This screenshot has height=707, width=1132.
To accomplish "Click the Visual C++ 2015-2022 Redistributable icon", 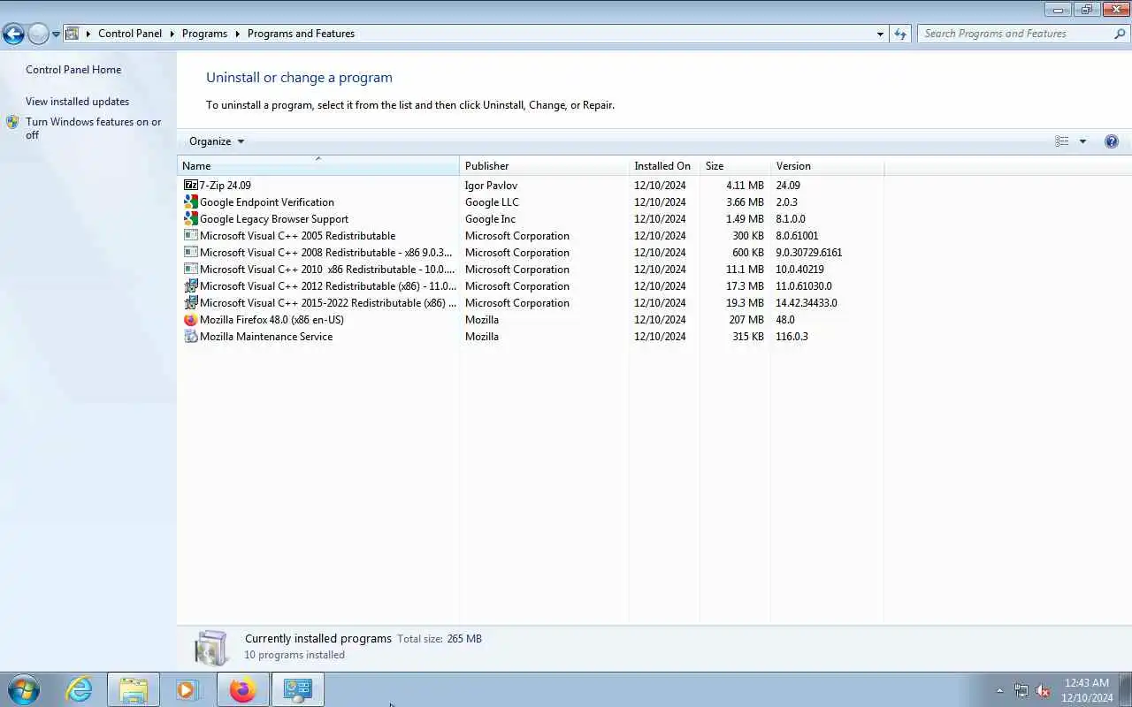I will (190, 303).
